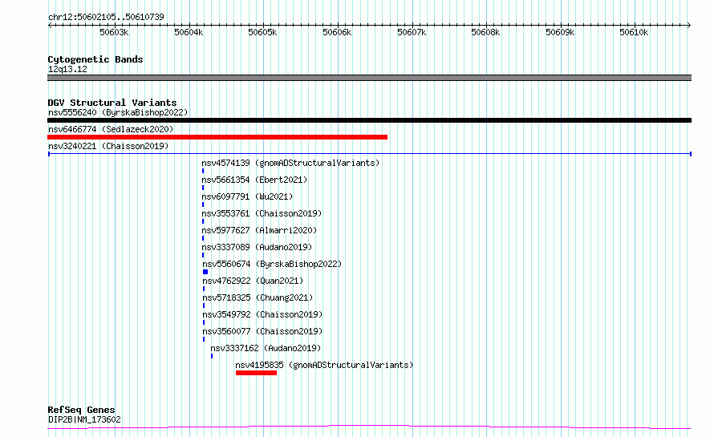Screen dimensions: 714x437
Task: Select the thin blue nsv3240221 span line
Action: coord(369,154)
